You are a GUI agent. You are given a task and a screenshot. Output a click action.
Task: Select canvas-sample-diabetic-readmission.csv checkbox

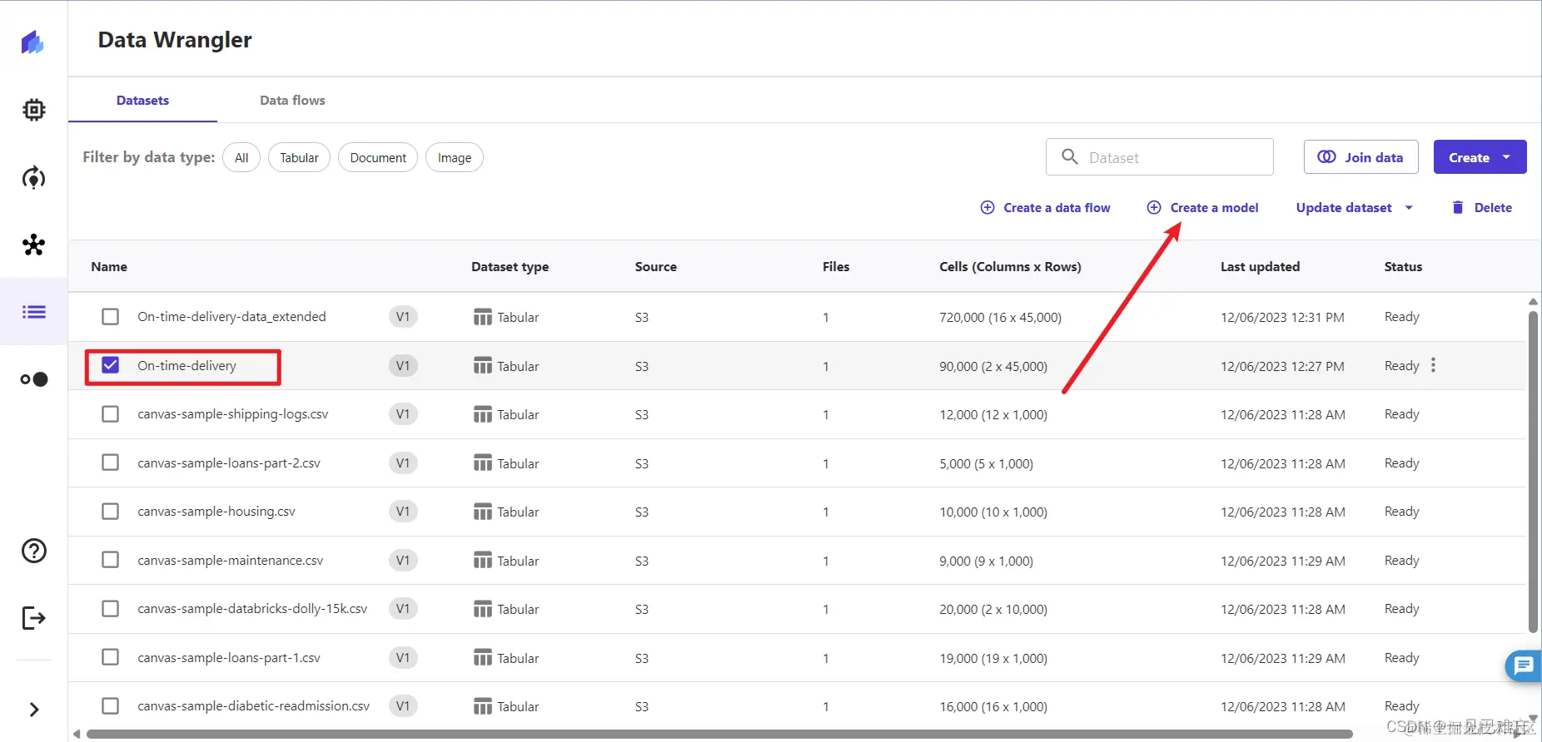point(110,706)
